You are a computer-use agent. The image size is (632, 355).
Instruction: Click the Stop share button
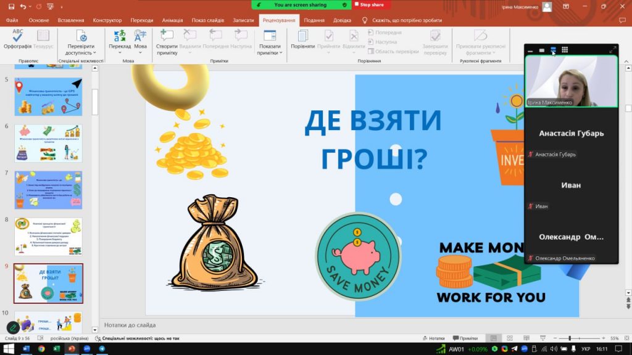372,5
